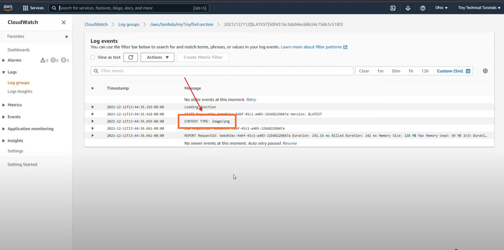Open Logs Insights in the sidebar
Viewport: 504px width, 250px height.
[20, 91]
